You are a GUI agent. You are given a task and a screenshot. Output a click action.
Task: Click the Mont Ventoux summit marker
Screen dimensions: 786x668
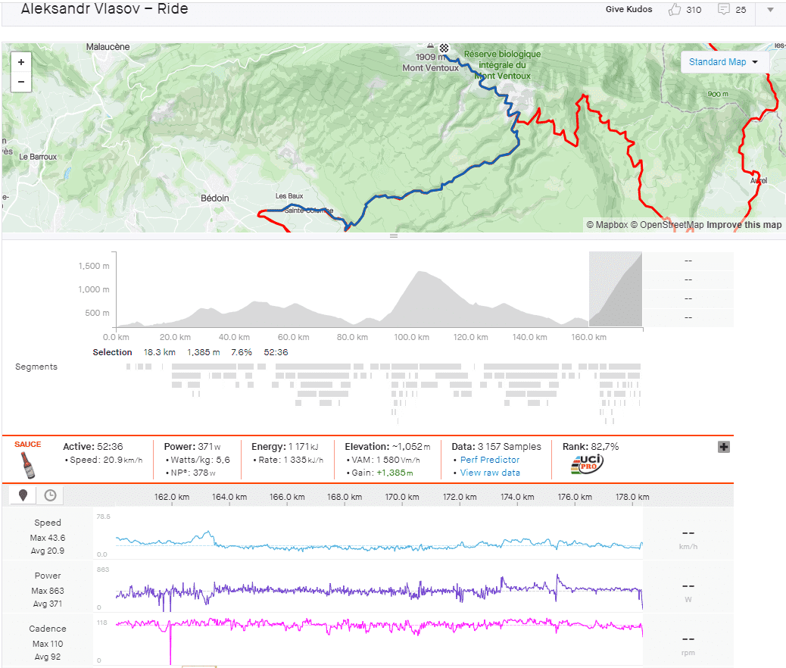click(430, 46)
